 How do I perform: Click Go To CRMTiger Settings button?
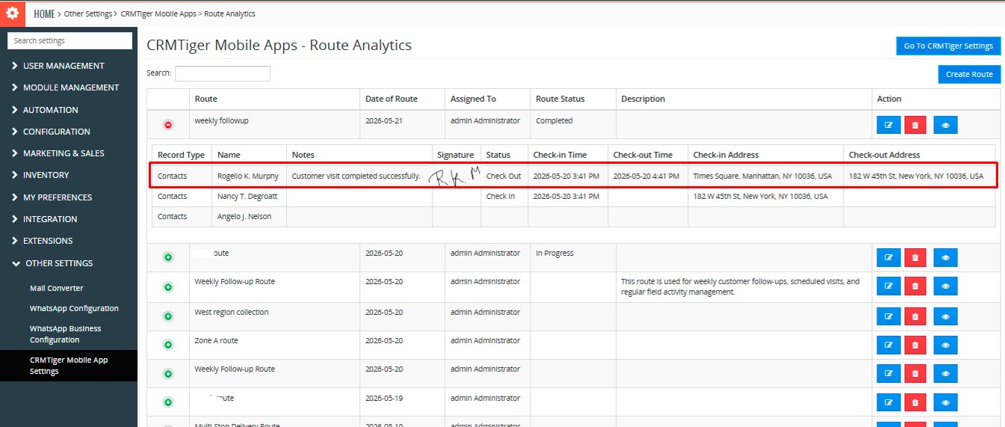tap(948, 46)
